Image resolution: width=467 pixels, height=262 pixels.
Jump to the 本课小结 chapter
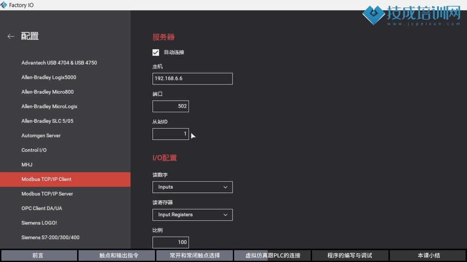point(428,256)
